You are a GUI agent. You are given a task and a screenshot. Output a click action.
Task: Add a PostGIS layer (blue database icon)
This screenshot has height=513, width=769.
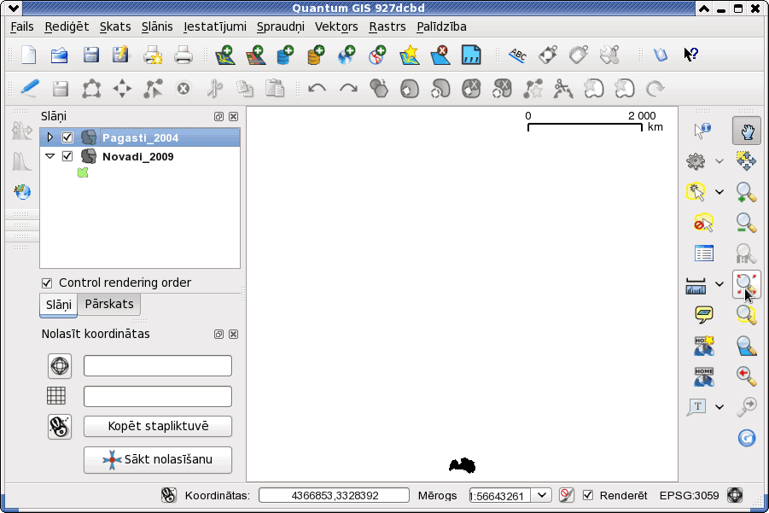click(285, 55)
